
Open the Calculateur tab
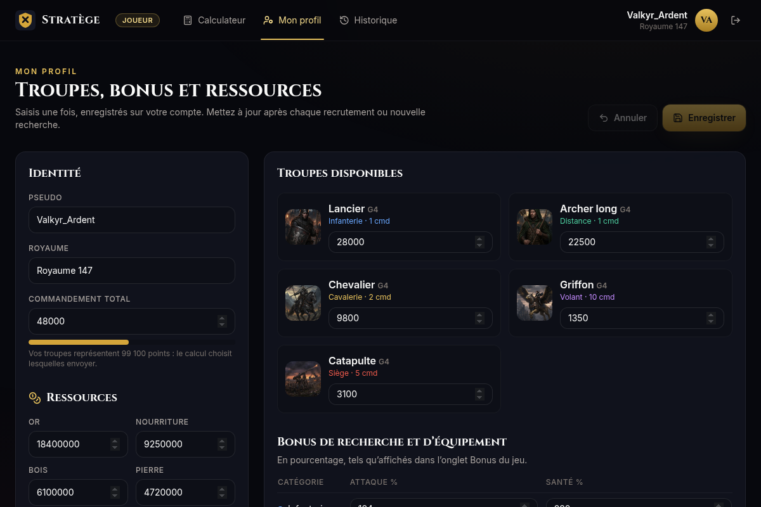click(214, 20)
